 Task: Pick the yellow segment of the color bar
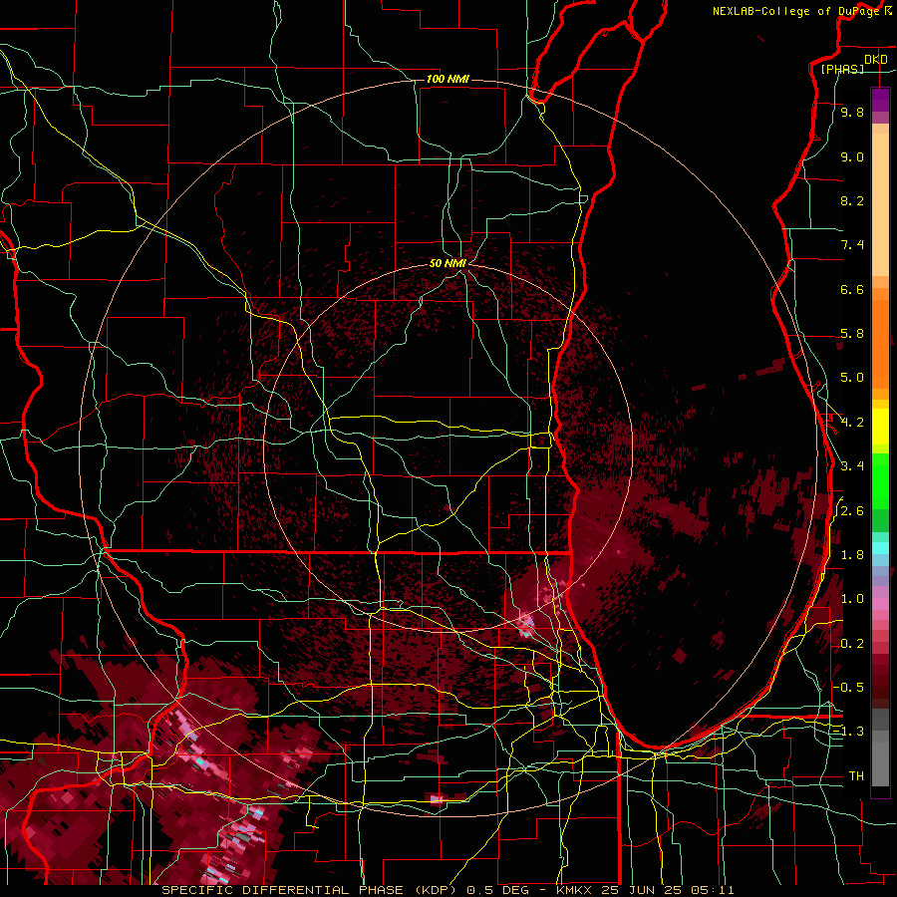click(x=880, y=427)
